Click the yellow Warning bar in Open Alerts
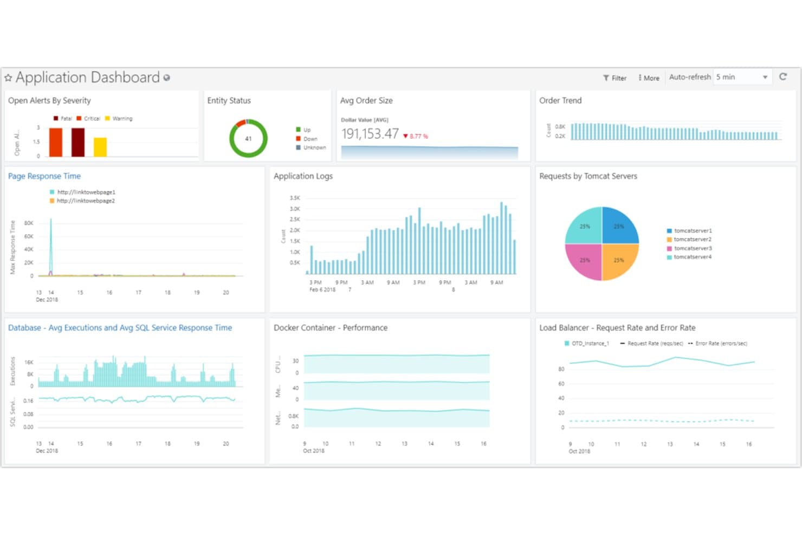802x535 pixels. [x=100, y=147]
